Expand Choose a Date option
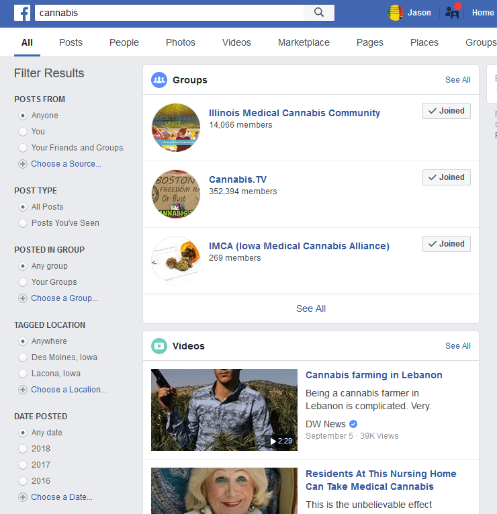The image size is (497, 514). click(x=62, y=497)
